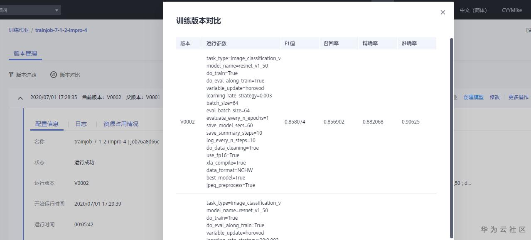Click the 修改 link
Image resolution: width=531 pixels, height=240 pixels.
coord(495,97)
